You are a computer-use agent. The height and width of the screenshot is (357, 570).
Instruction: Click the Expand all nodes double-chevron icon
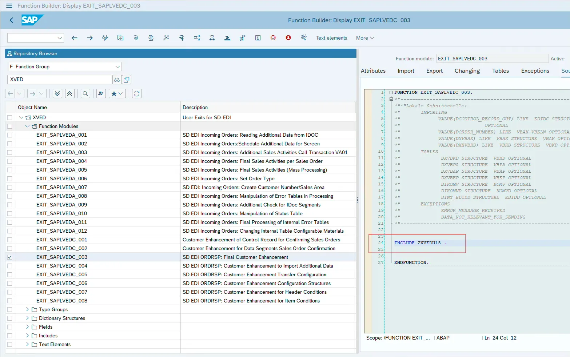[57, 93]
